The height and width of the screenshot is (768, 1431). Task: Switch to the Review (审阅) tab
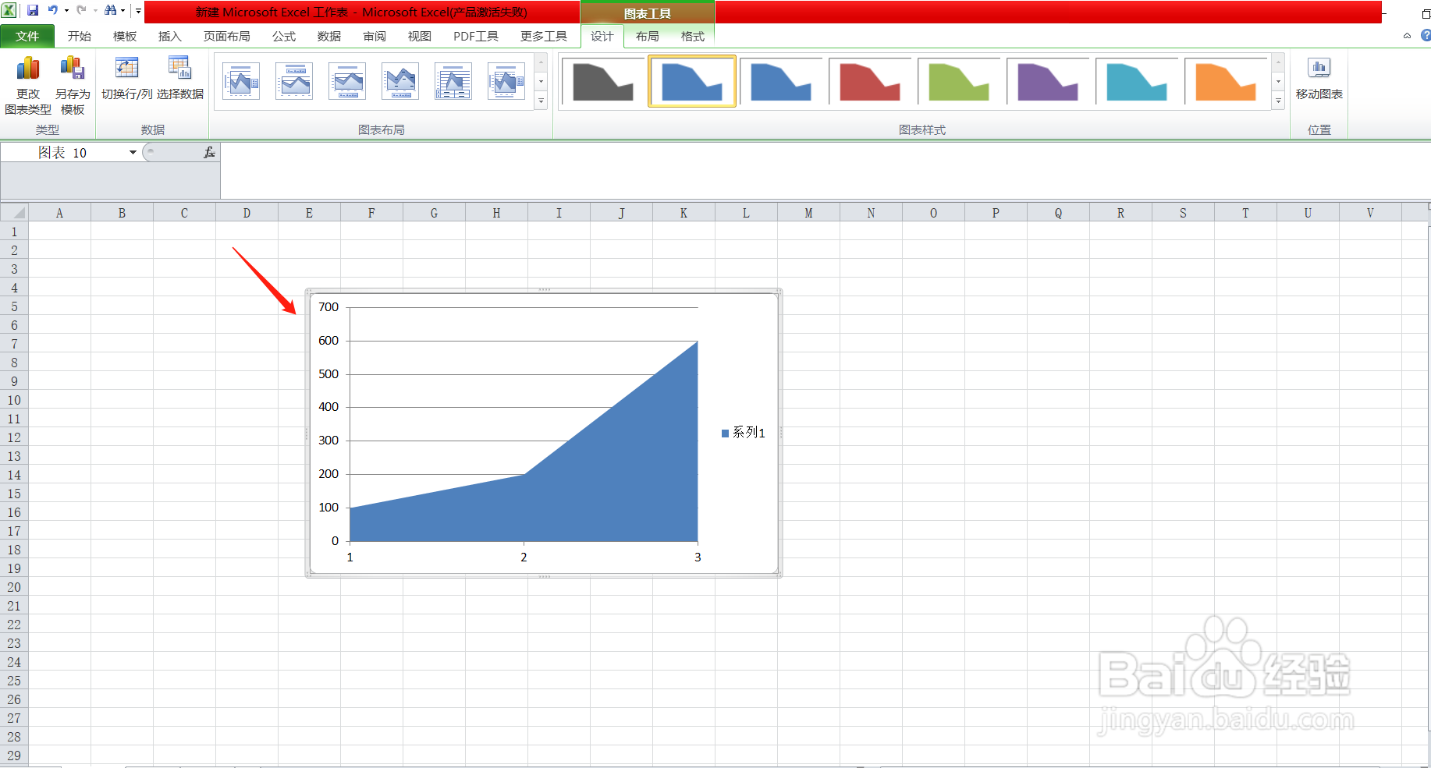[375, 37]
